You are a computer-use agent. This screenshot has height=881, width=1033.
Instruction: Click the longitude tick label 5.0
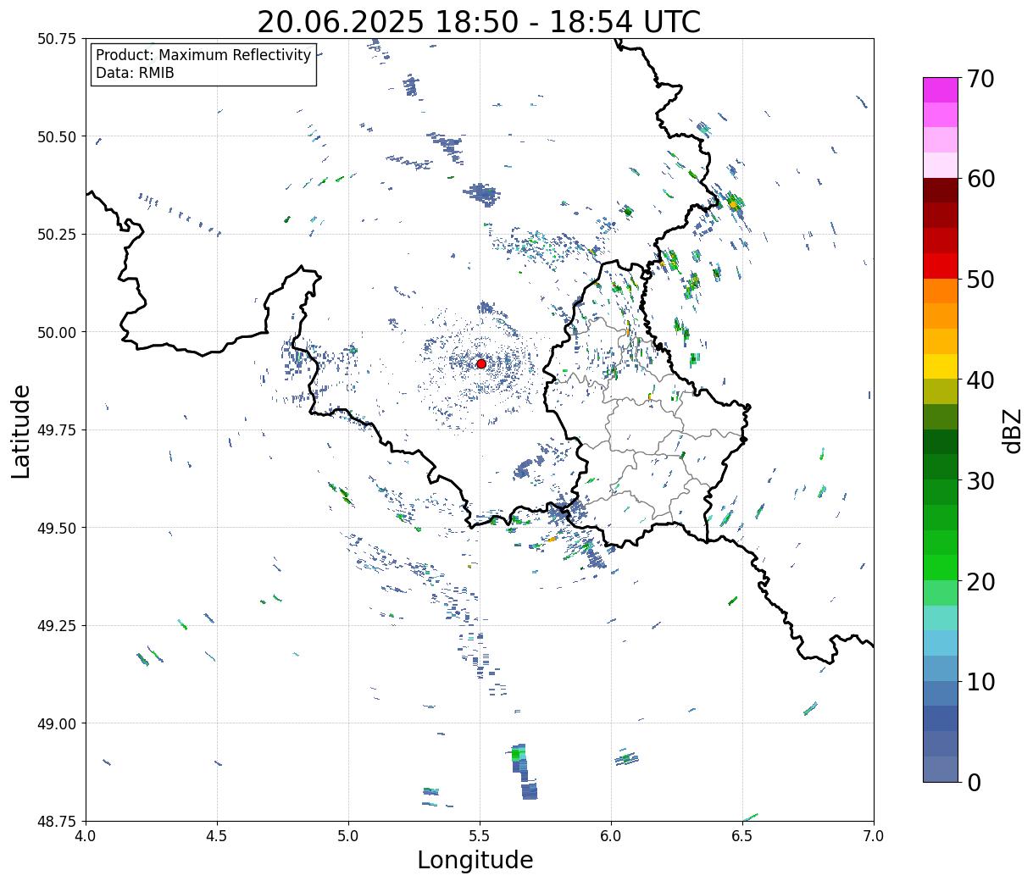coord(348,836)
